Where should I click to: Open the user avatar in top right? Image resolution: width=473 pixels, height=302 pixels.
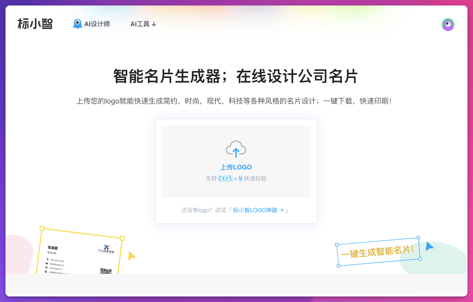(448, 25)
